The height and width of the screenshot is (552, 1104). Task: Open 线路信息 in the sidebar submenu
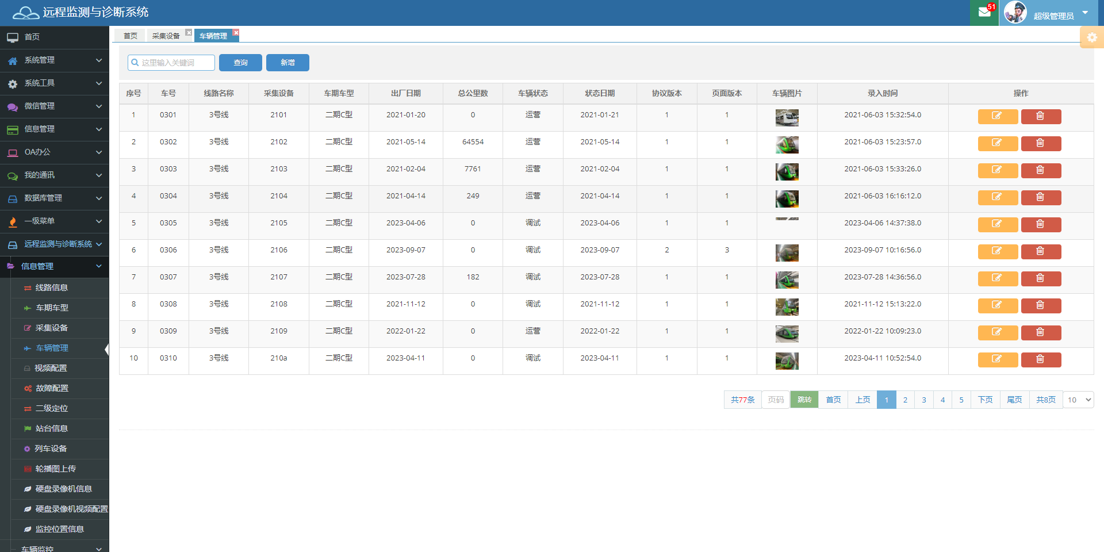[x=52, y=287]
